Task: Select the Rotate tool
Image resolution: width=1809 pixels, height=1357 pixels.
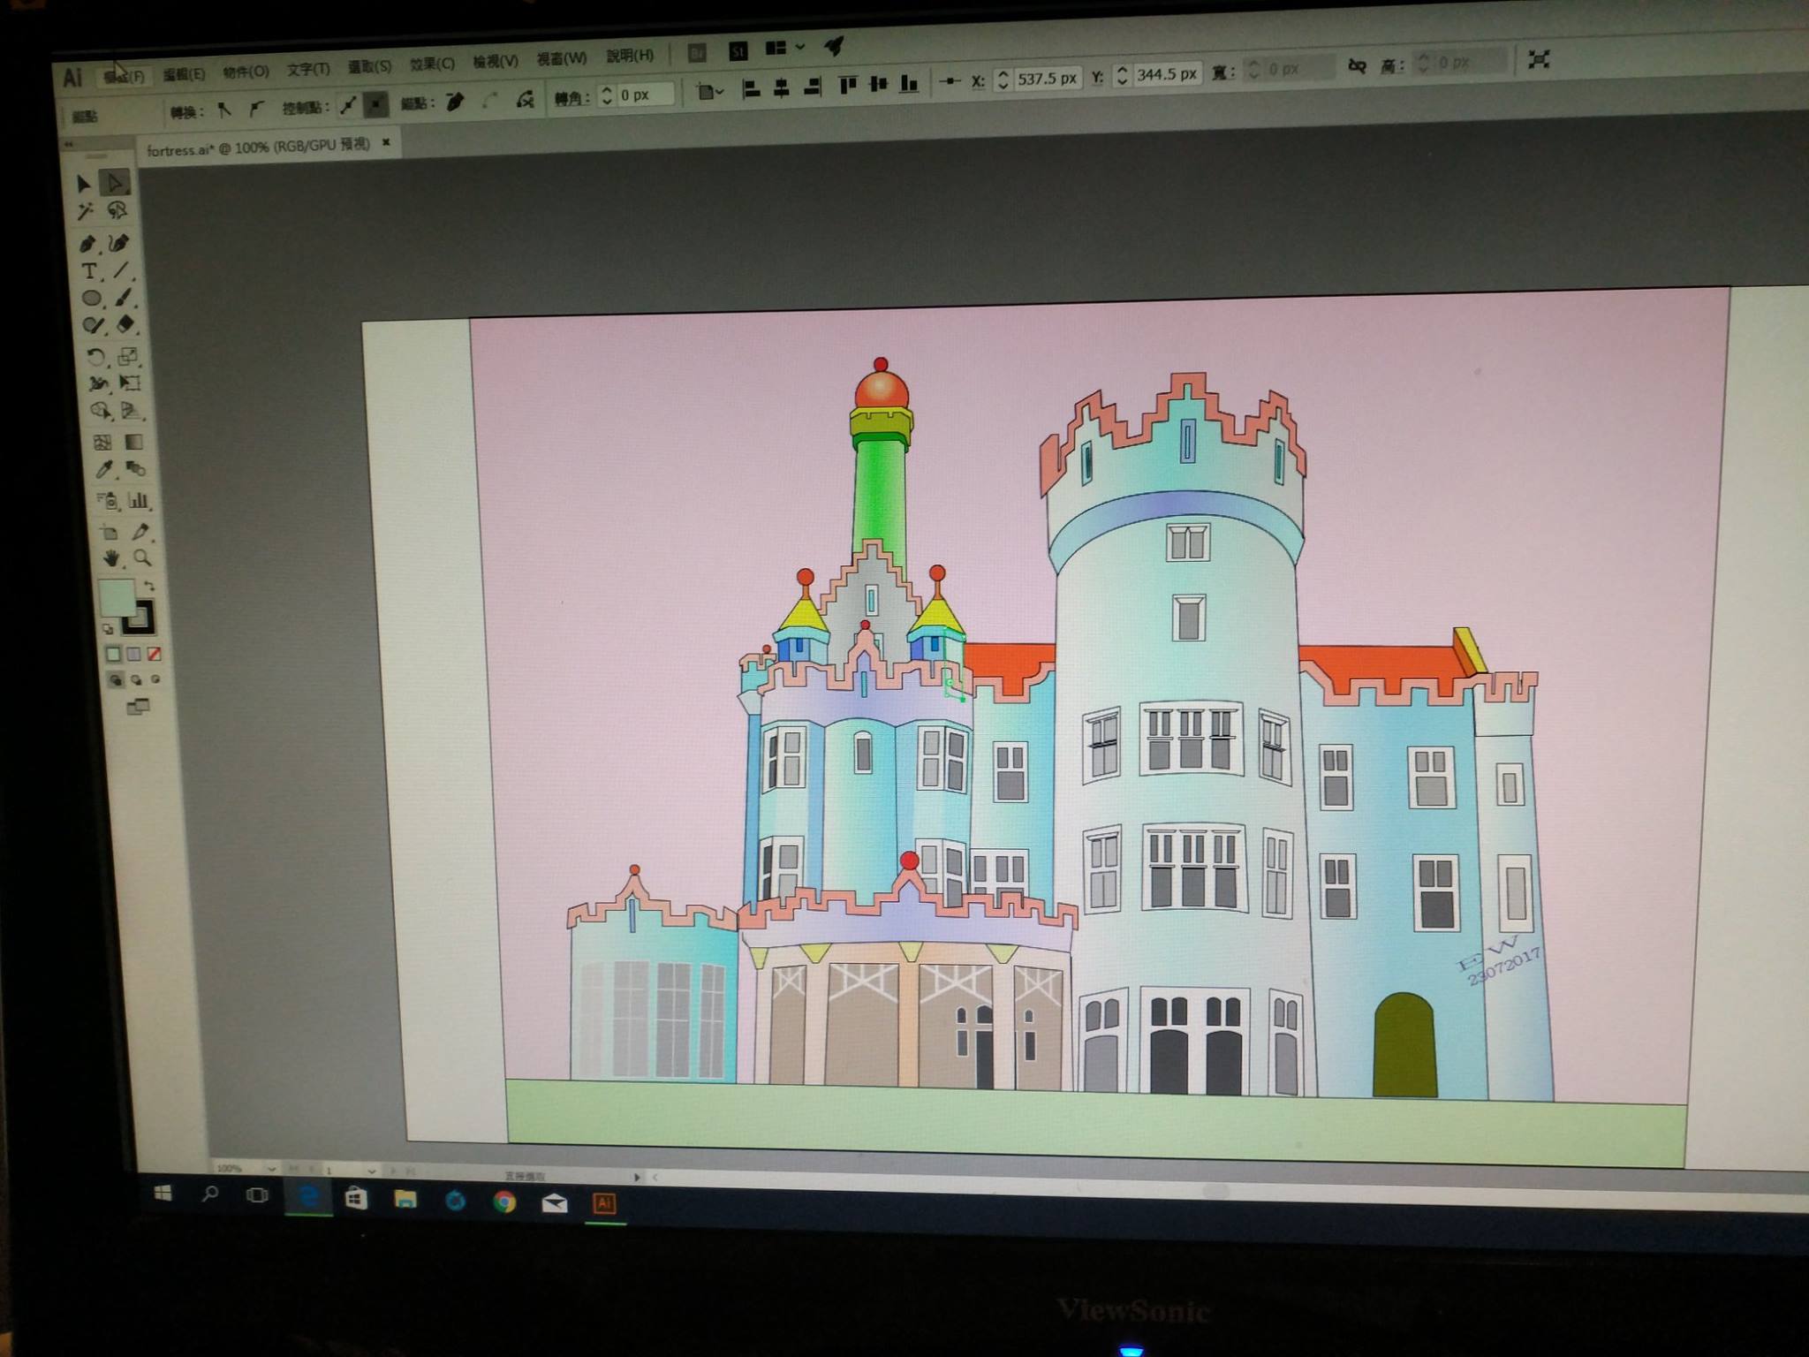Action: click(x=95, y=358)
